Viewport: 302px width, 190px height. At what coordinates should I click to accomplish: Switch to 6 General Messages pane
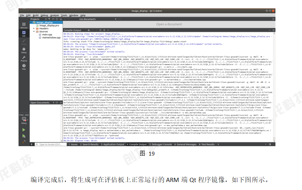(x=185, y=144)
